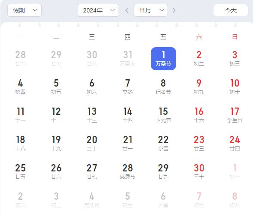Image resolution: width=253 pixels, height=216 pixels.
Task: Go to next month arrow
Action: click(x=174, y=10)
